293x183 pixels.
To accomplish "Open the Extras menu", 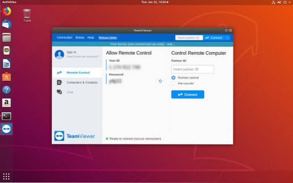I will pyautogui.click(x=80, y=38).
